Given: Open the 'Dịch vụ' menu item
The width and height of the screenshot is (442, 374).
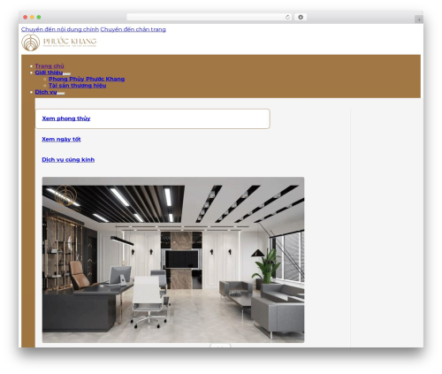Looking at the screenshot, I should click(46, 92).
